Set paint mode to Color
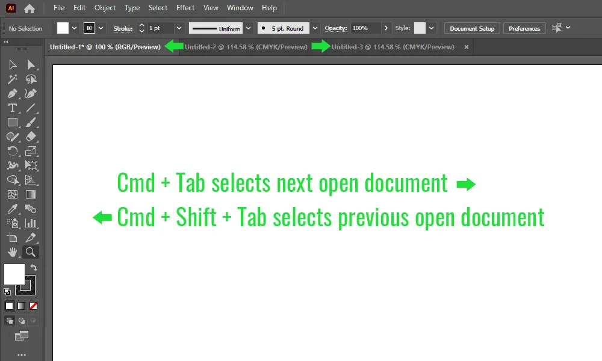This screenshot has width=602, height=361. [x=9, y=306]
